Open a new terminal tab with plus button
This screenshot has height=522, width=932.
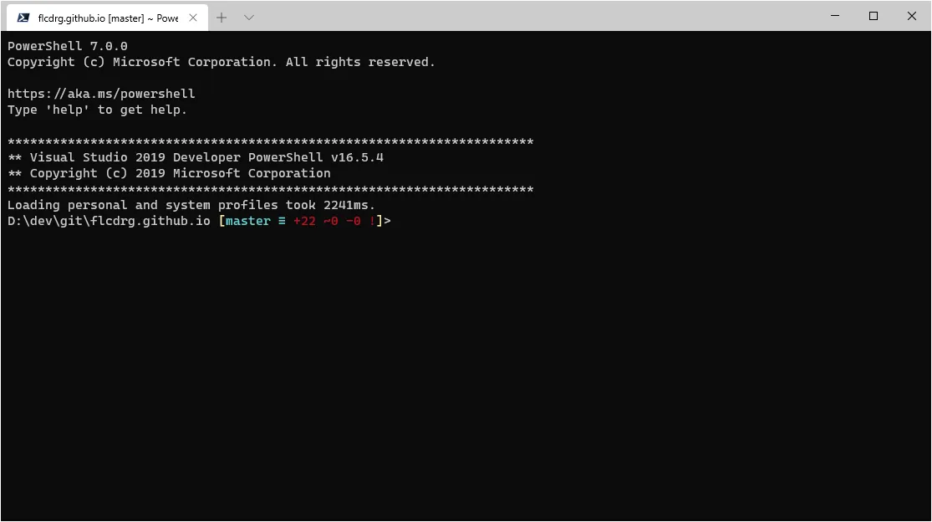click(x=222, y=16)
